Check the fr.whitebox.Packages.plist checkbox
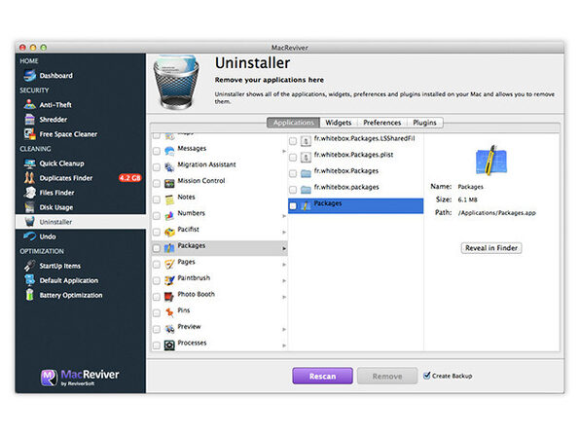 (x=293, y=158)
